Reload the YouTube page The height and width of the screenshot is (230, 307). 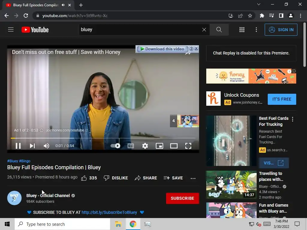26,16
